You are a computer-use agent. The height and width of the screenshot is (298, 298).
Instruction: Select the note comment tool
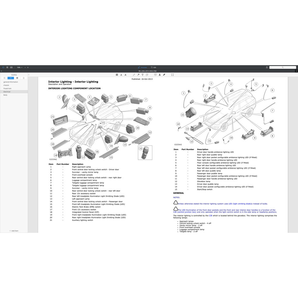(x=155, y=75)
